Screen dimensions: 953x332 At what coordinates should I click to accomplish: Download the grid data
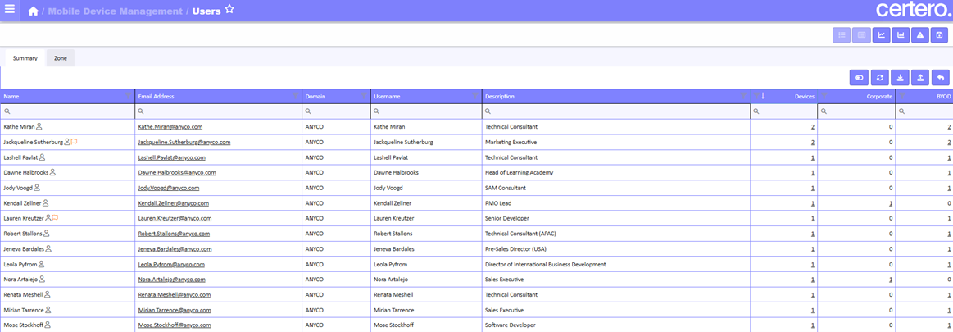[x=900, y=77]
